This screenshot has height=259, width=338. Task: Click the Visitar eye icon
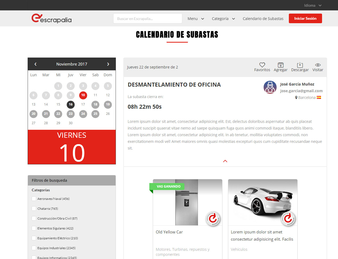pyautogui.click(x=318, y=65)
